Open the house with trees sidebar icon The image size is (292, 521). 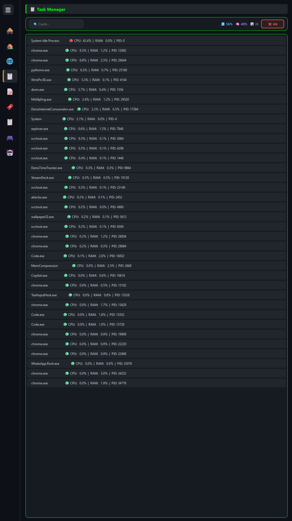[10, 46]
